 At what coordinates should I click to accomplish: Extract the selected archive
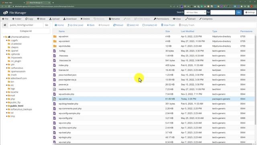[x=190, y=19]
